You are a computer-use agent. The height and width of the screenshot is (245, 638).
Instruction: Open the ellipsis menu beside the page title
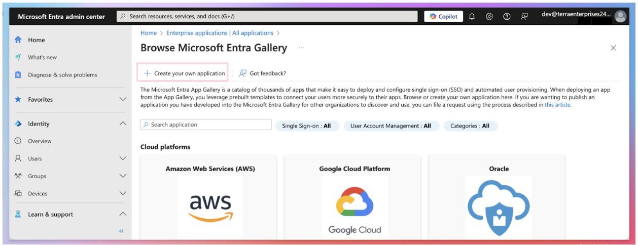click(301, 48)
